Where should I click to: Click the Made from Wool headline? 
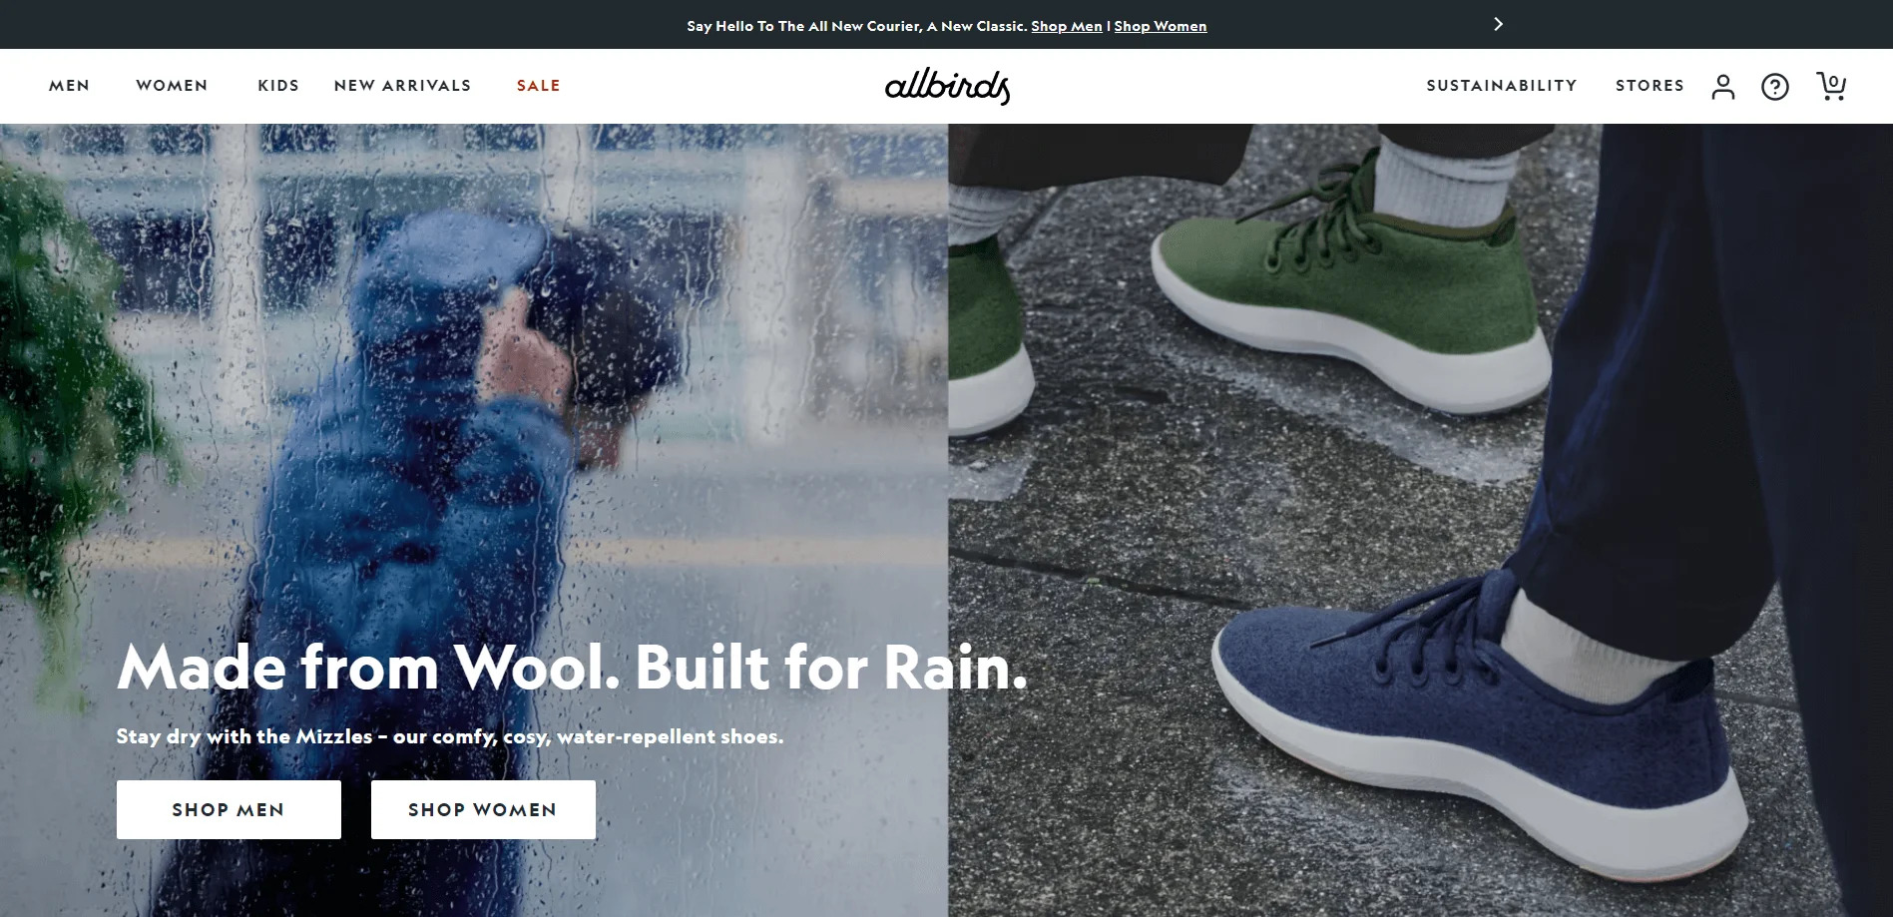coord(572,667)
